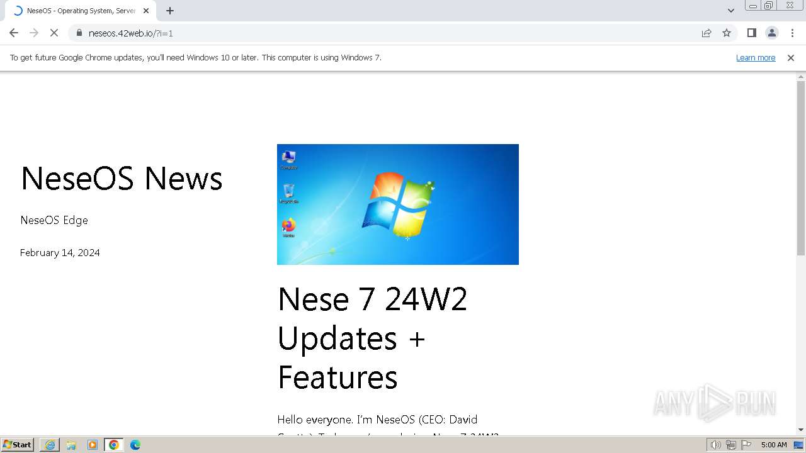Viewport: 806px width, 453px height.
Task: Close the NeseOS tab
Action: pos(146,11)
